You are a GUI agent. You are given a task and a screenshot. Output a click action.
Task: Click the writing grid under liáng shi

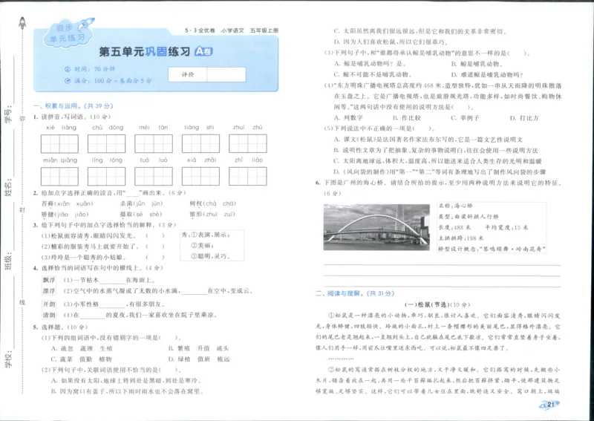pyautogui.click(x=200, y=143)
